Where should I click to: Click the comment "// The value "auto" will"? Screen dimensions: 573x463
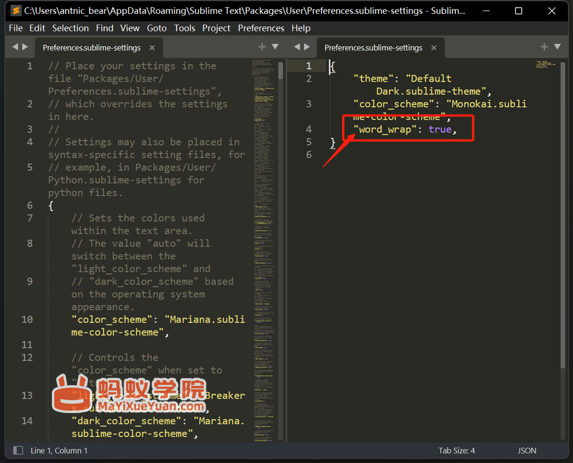(x=141, y=243)
